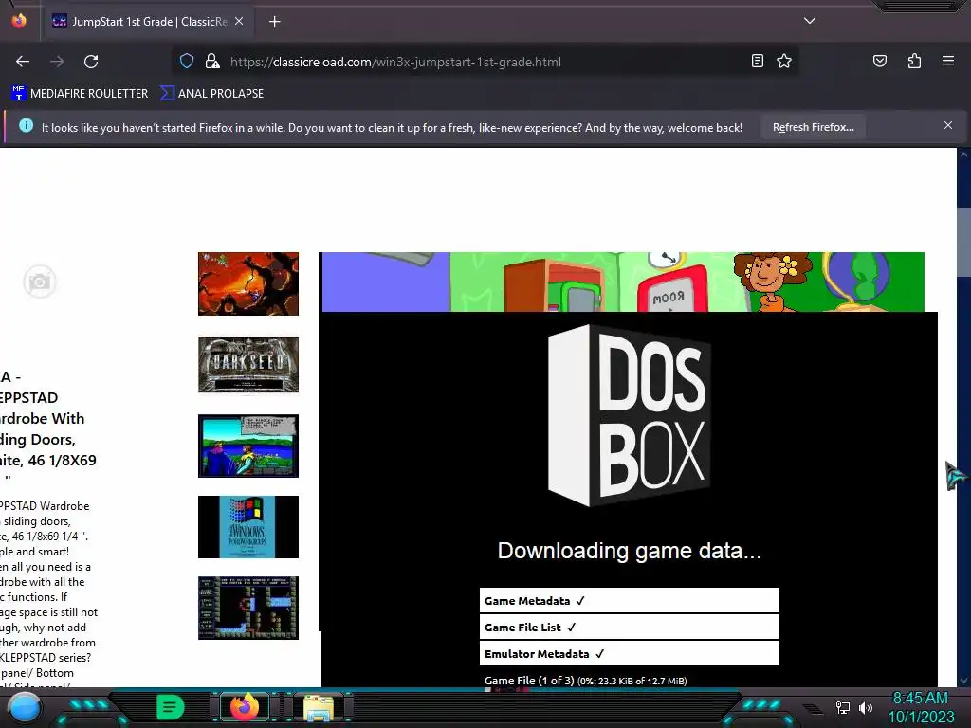Open File Explorer from taskbar
The height and width of the screenshot is (728, 971).
click(x=319, y=707)
